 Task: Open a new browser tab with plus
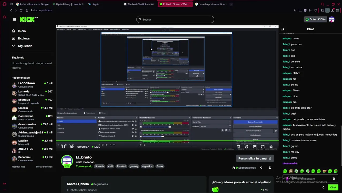[x=231, y=4]
